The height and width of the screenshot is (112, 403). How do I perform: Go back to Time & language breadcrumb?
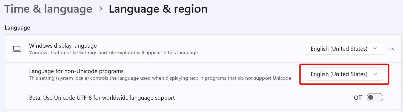click(48, 9)
